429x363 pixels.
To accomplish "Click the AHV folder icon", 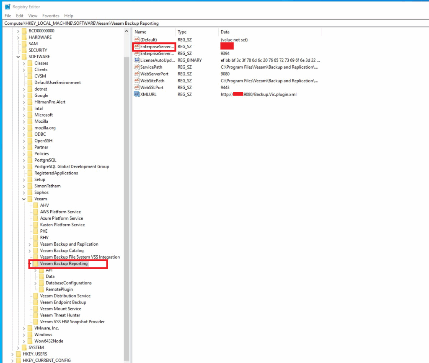I will tap(36, 205).
